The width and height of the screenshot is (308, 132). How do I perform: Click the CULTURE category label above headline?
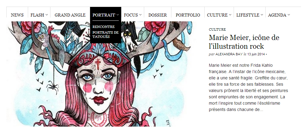217,29
